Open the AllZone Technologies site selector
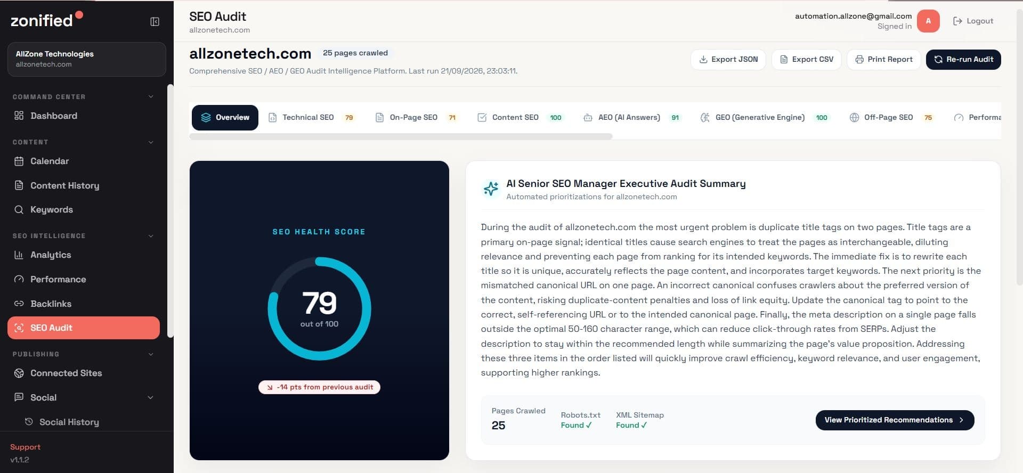This screenshot has width=1023, height=473. tap(87, 59)
